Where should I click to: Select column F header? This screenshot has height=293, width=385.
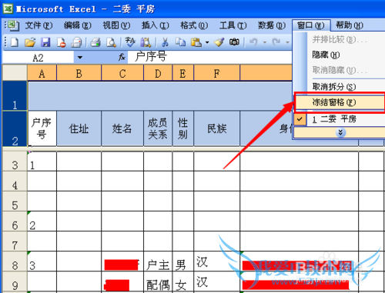217,73
